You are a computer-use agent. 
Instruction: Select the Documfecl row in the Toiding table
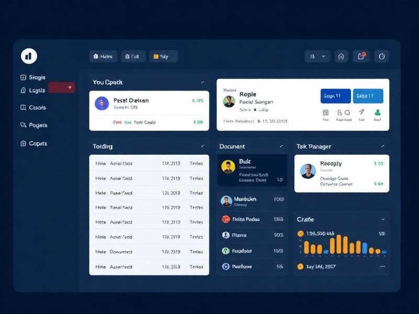(x=149, y=252)
